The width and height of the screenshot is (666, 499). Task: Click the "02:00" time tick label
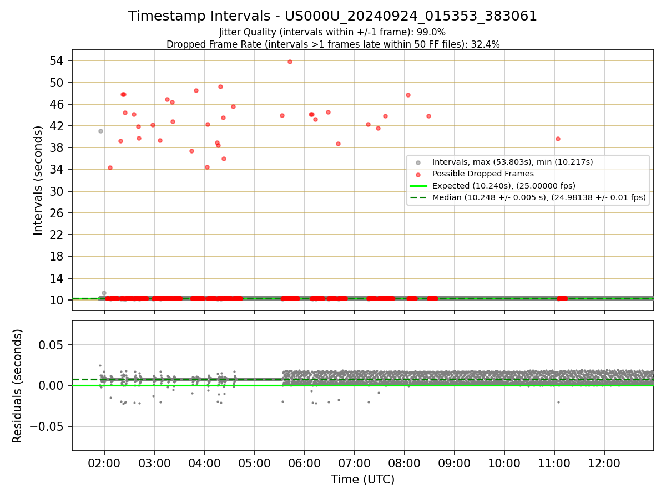point(104,463)
